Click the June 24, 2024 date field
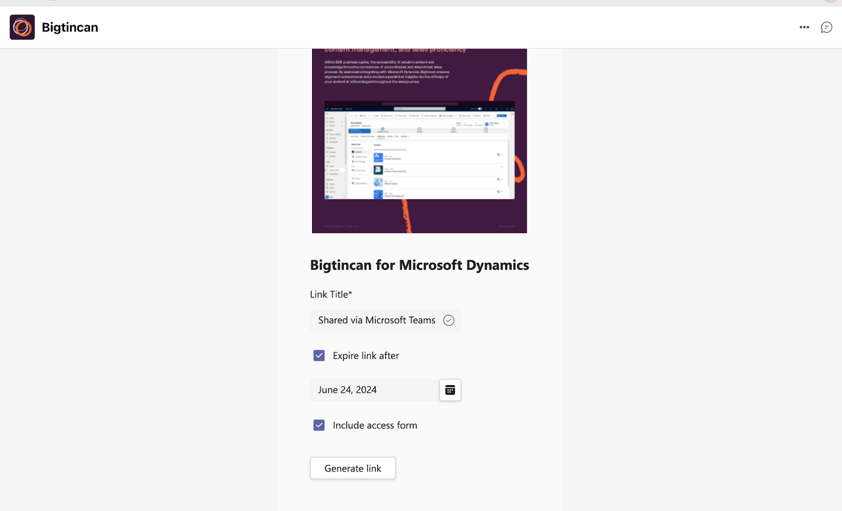Viewport: 842px width, 511px height. click(374, 390)
